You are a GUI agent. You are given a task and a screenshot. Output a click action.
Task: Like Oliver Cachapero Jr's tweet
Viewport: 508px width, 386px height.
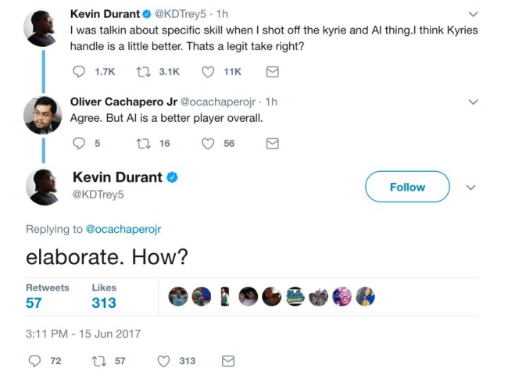point(209,144)
